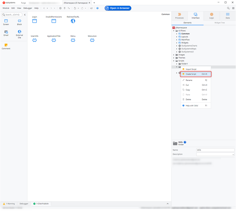Select the Block element in toolbox
The image size is (236, 211).
point(20,21)
